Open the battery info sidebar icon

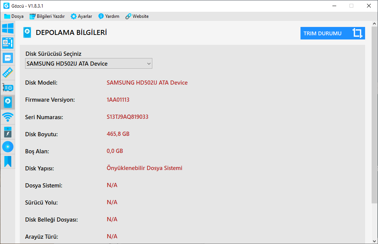[8, 132]
